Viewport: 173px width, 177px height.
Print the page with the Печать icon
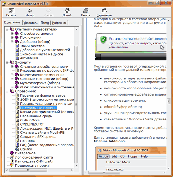point(86,11)
